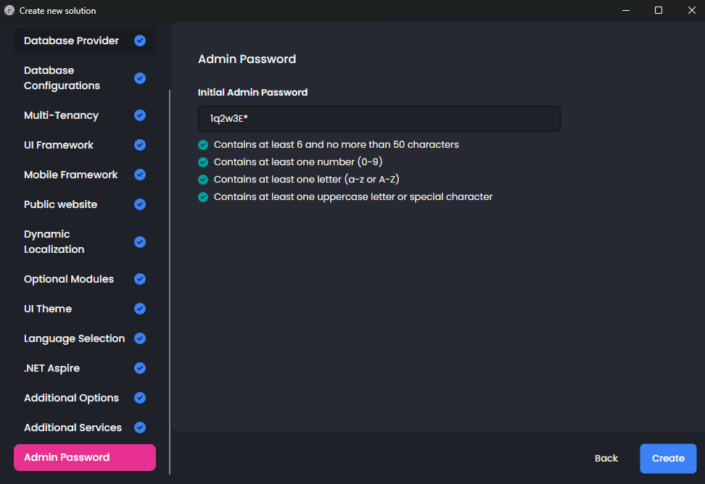Click the checkmark badge next to Database Provider
This screenshot has height=484, width=705.
pos(139,41)
